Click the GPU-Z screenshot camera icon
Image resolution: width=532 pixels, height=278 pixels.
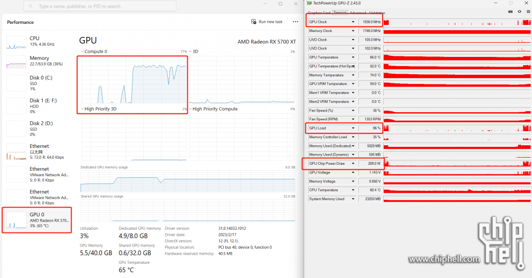pos(510,12)
